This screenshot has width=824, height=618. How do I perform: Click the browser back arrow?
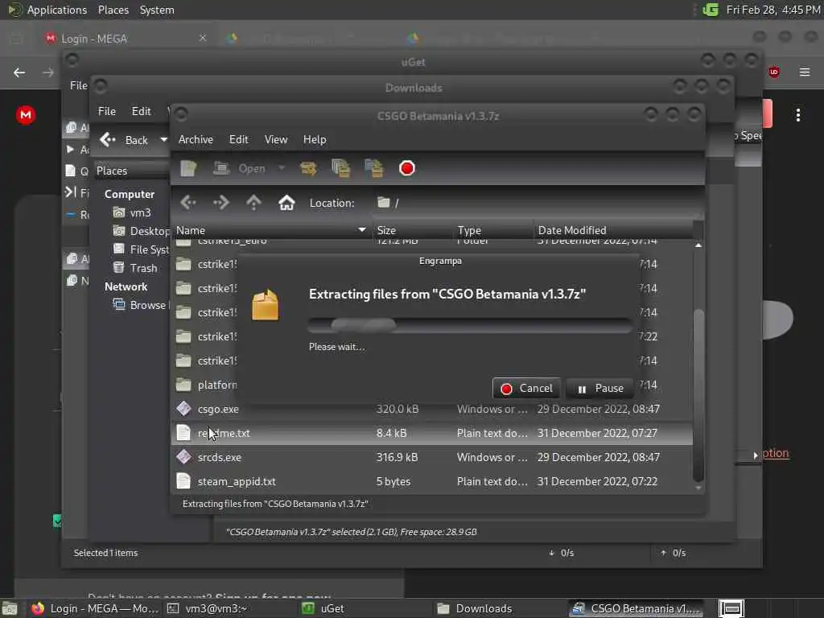19,72
